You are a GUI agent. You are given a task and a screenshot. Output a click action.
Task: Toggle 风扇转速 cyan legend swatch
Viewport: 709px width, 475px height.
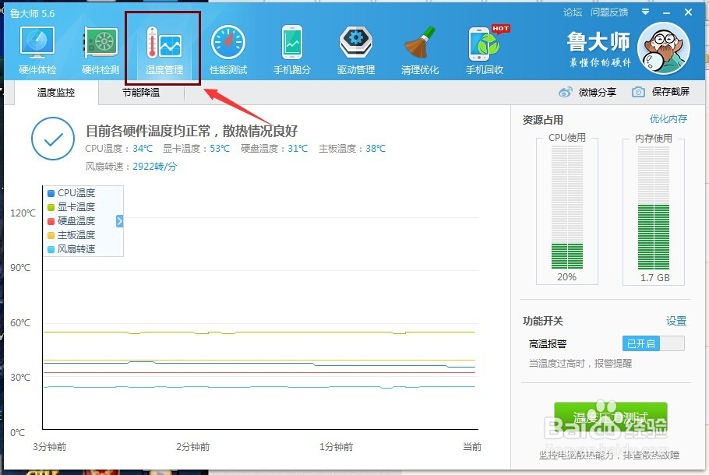pyautogui.click(x=51, y=249)
